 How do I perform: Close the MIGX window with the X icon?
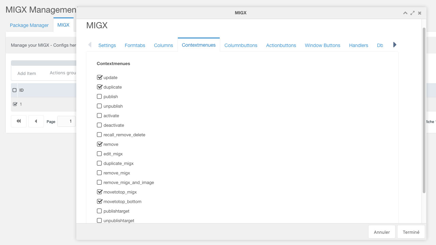(x=420, y=13)
